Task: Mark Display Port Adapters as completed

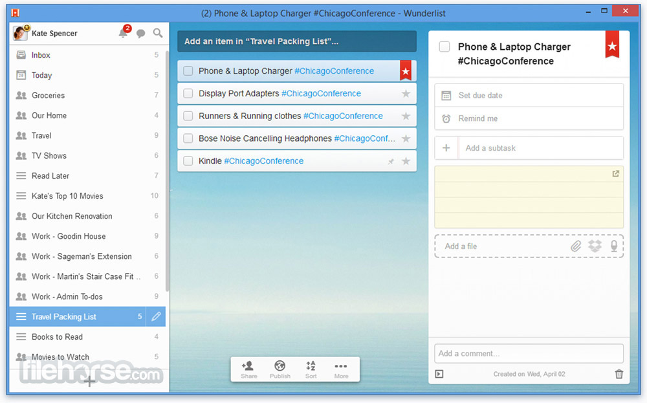Action: pyautogui.click(x=188, y=94)
